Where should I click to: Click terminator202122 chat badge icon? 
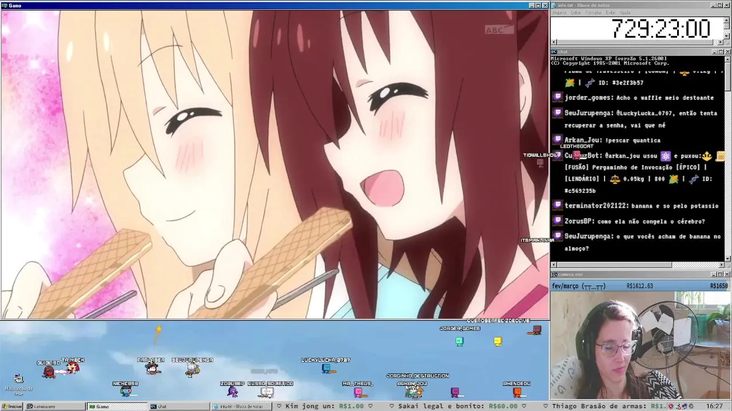coord(558,205)
